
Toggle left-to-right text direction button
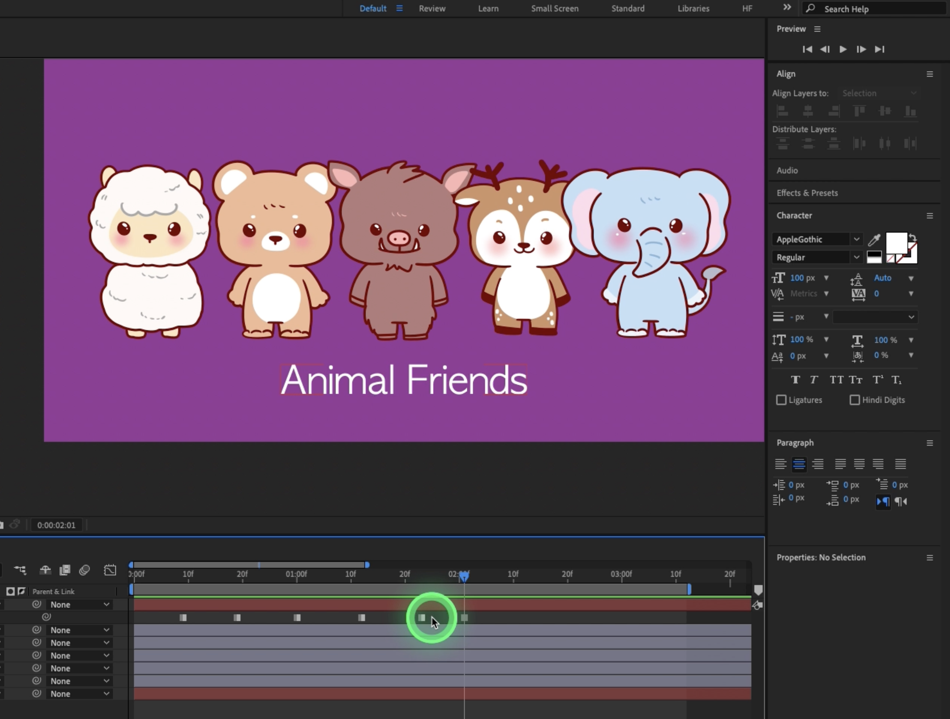coord(883,501)
